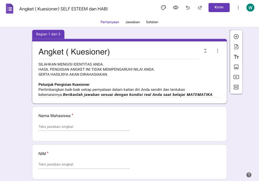Open the customize theme palette
The width and height of the screenshot is (259, 181).
click(163, 8)
